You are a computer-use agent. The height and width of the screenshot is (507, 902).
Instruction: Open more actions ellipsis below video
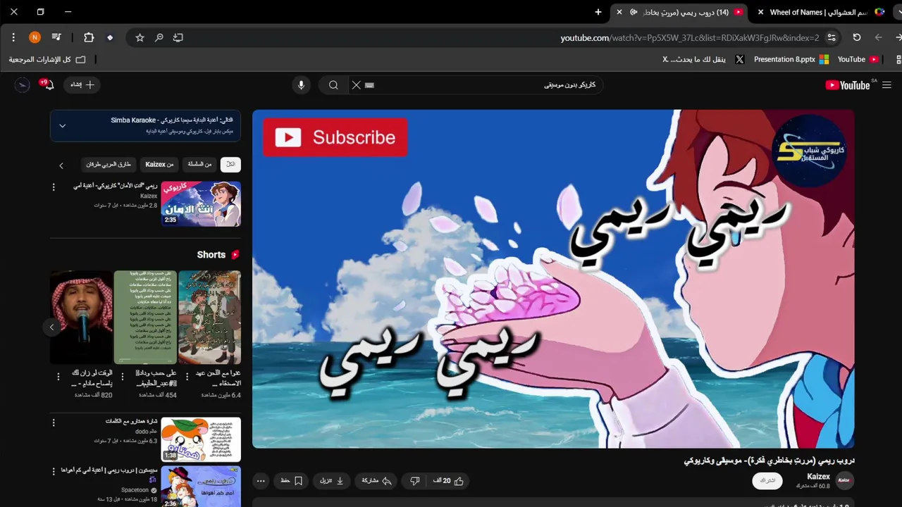click(x=261, y=481)
